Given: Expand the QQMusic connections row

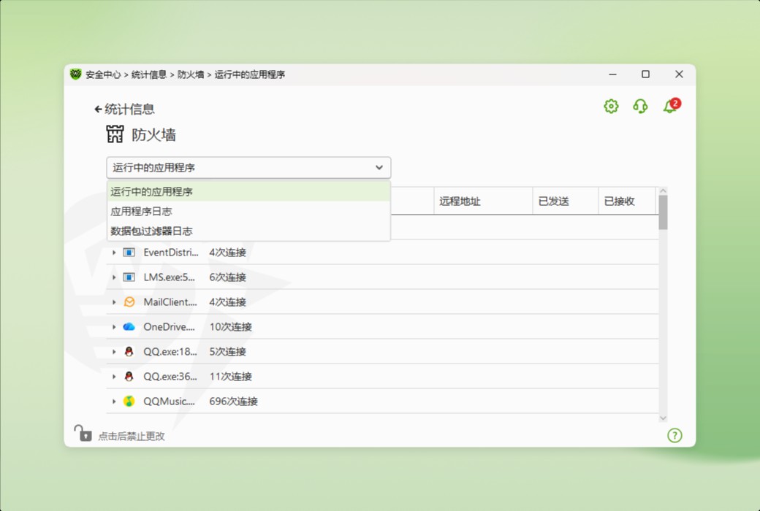Looking at the screenshot, I should coord(114,401).
